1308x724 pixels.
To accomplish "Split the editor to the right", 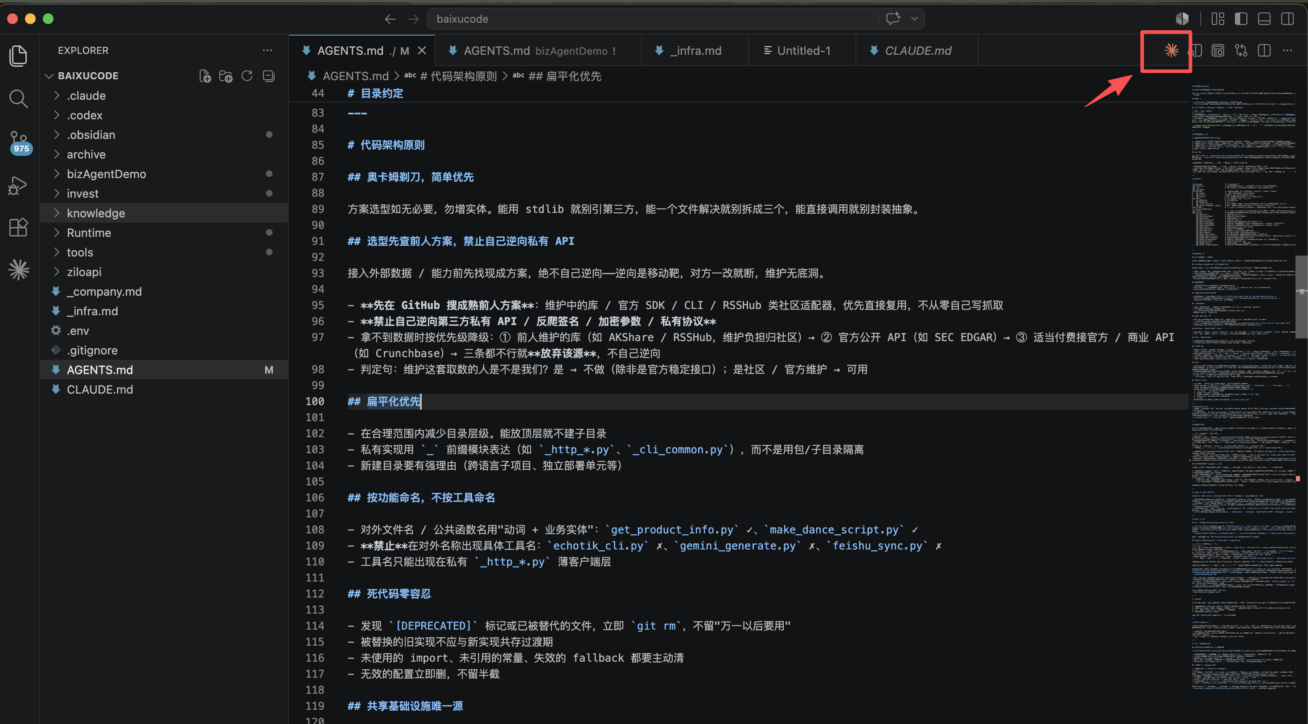I will pos(1264,50).
